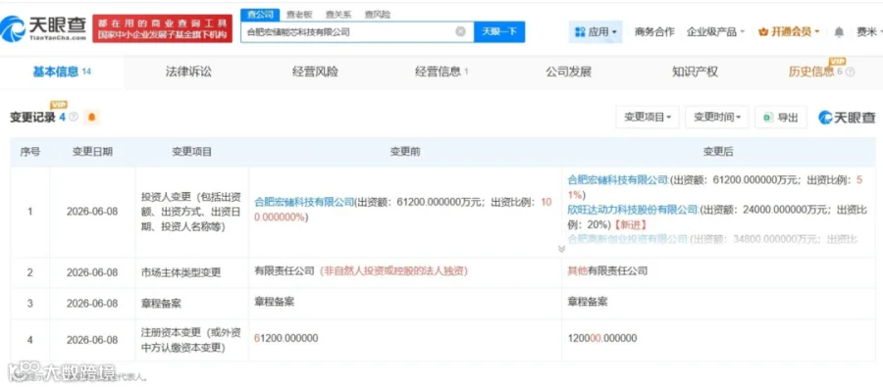The image size is (883, 389).
Task: Open 合肥宏储科技有限公司 link in 变更后 column
Action: tap(618, 180)
